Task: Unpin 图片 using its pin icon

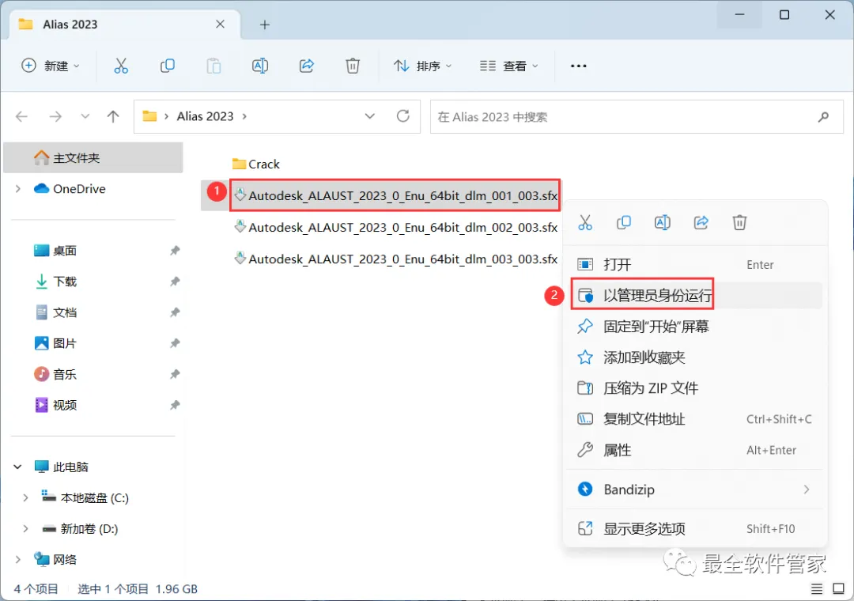Action: (175, 343)
